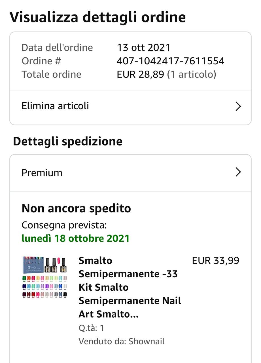Viewport: 261px width, 363px height.
Task: Tap the Premium row chevron arrow
Action: [x=238, y=172]
